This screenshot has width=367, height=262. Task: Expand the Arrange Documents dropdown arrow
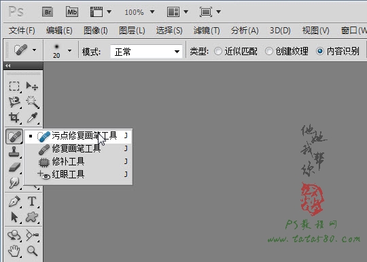(x=186, y=12)
